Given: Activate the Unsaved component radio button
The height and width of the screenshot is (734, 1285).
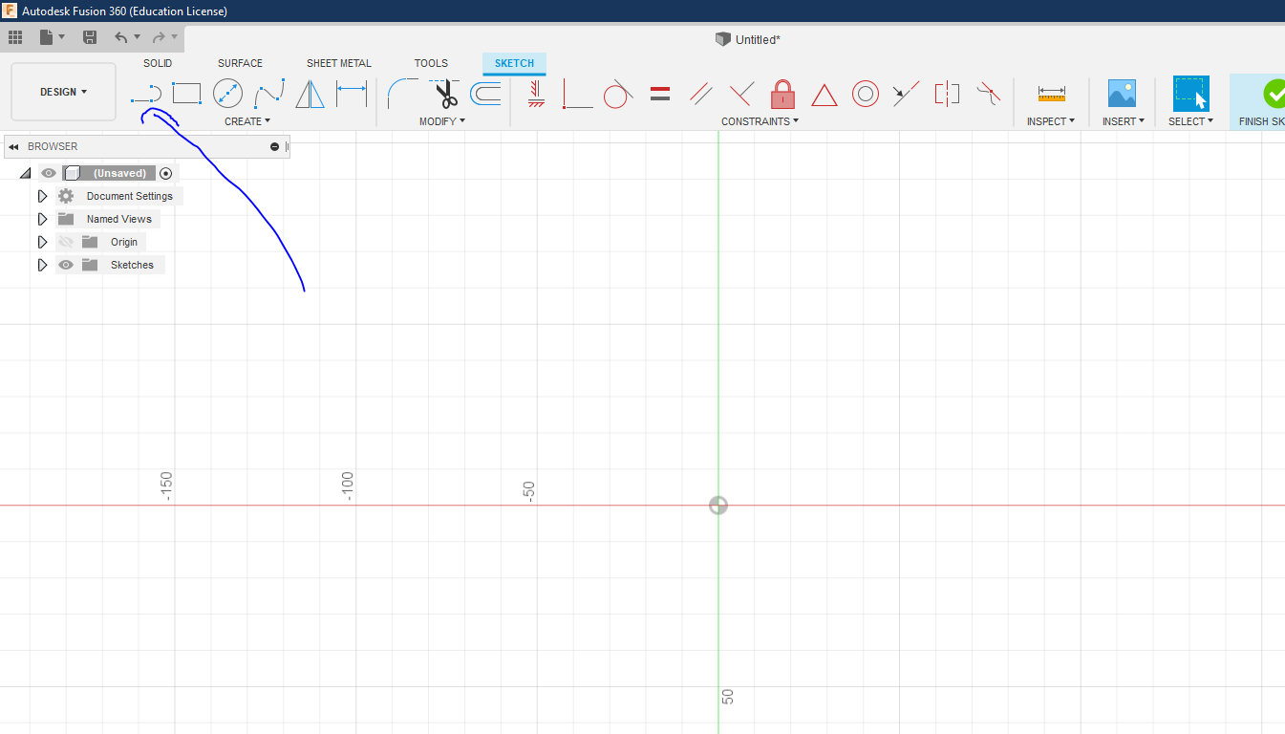Looking at the screenshot, I should coord(166,173).
